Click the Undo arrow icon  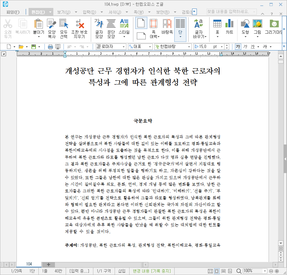70,47
